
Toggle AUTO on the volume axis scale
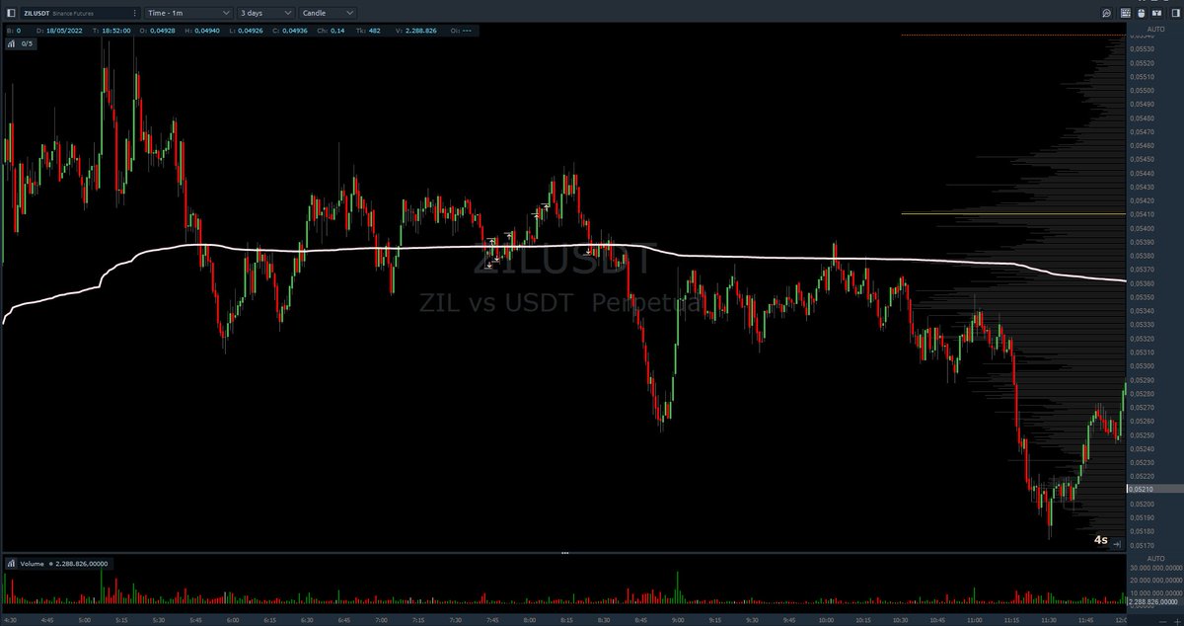[x=1156, y=559]
